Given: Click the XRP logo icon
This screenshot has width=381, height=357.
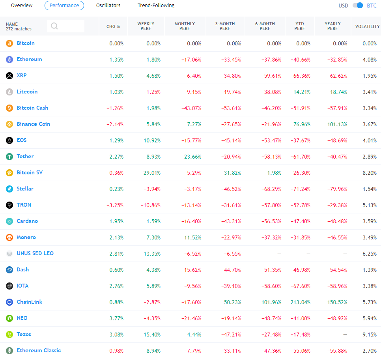Looking at the screenshot, I should point(9,76).
